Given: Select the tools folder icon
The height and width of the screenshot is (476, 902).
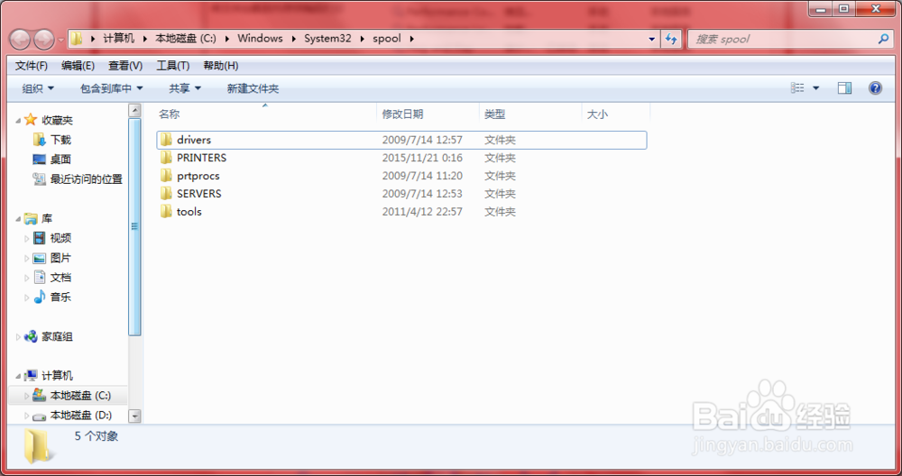Looking at the screenshot, I should [166, 212].
